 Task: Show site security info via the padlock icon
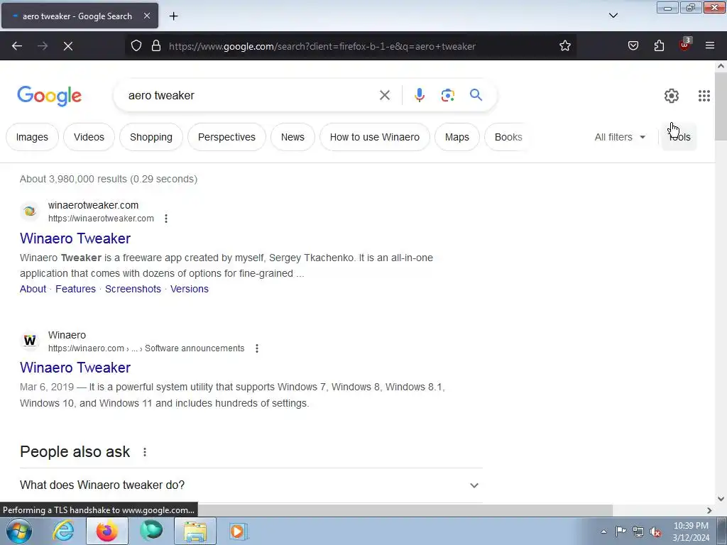click(156, 46)
